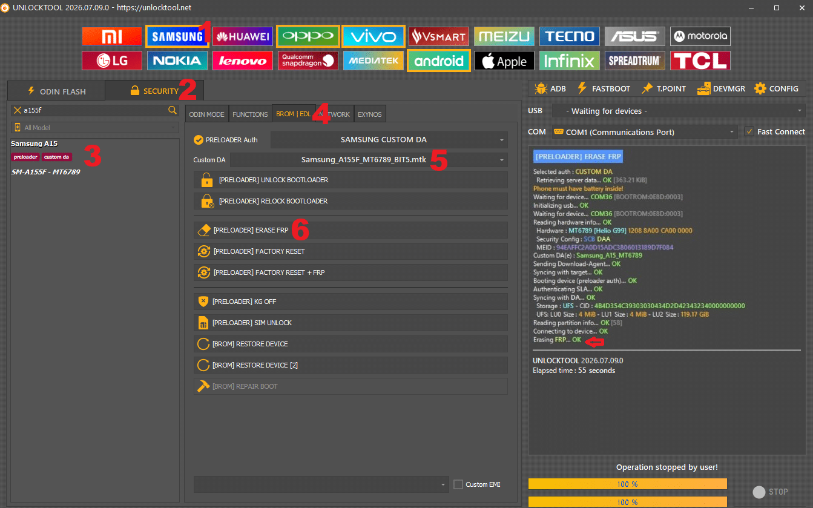
Task: Open the Vsmart brand section
Action: click(439, 36)
